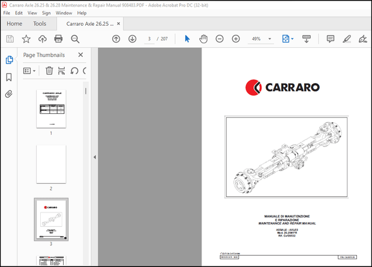Viewport: 372px width, 267px height.
Task: Click the print pages thumbnail tool icon
Action: [61, 71]
